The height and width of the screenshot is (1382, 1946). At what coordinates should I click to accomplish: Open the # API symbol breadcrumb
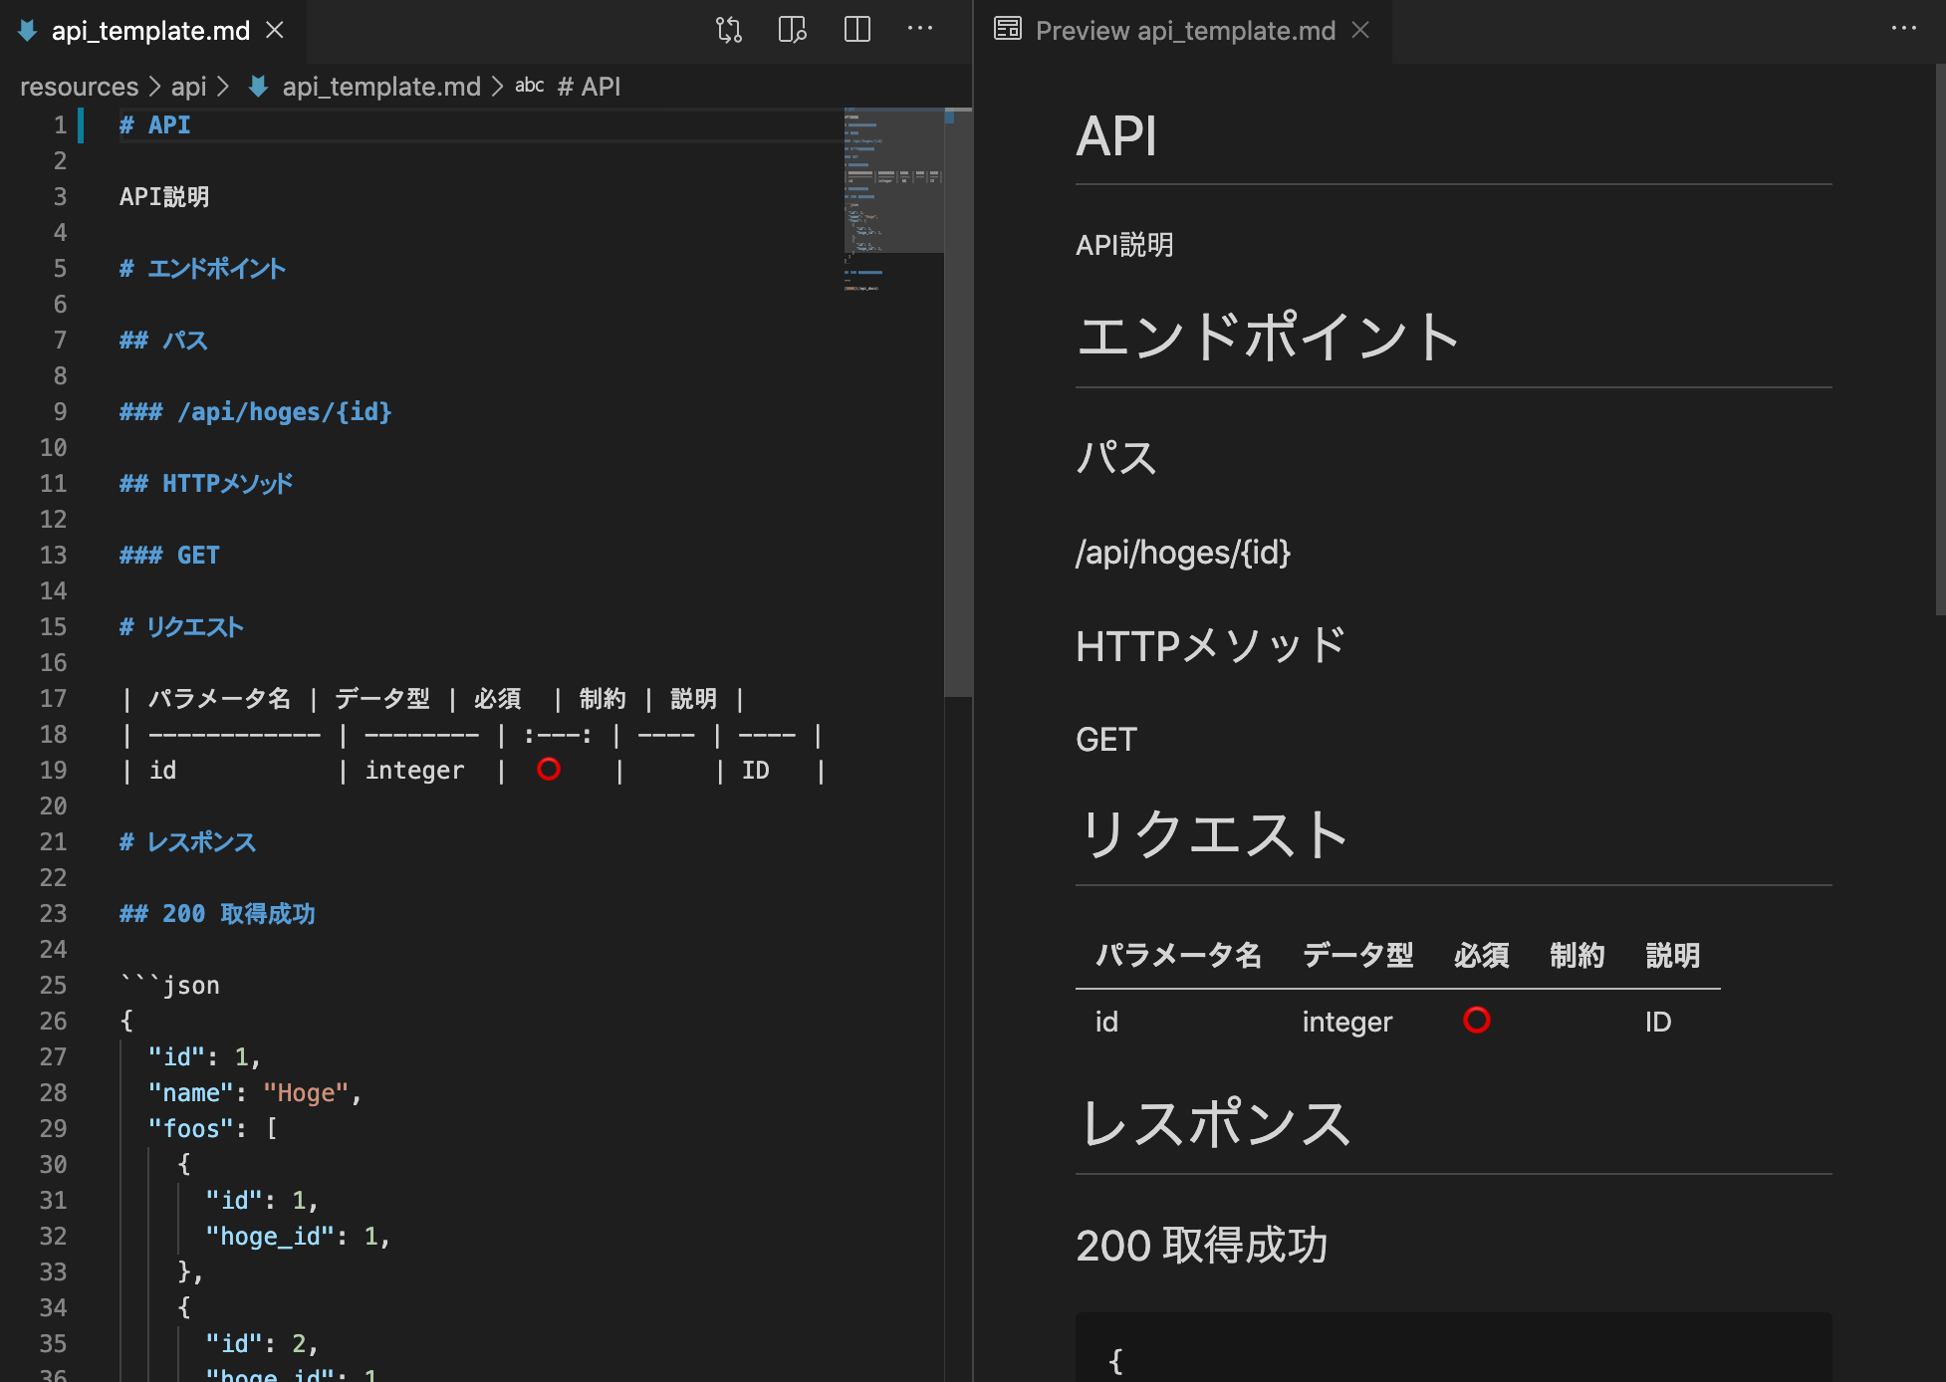589,87
